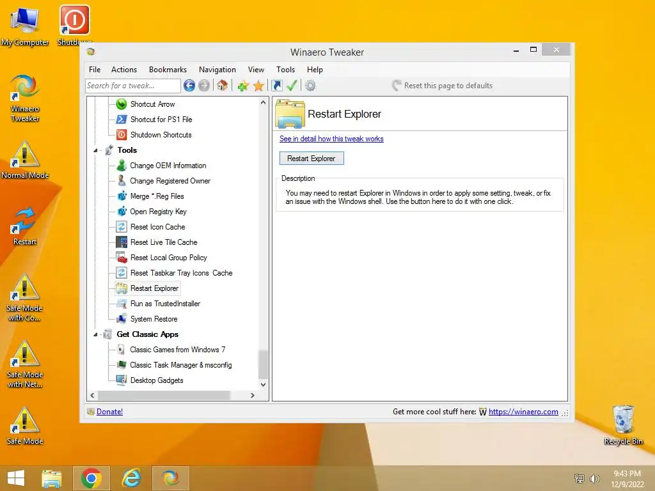Click horizontal scrollbar right arrow

point(252,395)
